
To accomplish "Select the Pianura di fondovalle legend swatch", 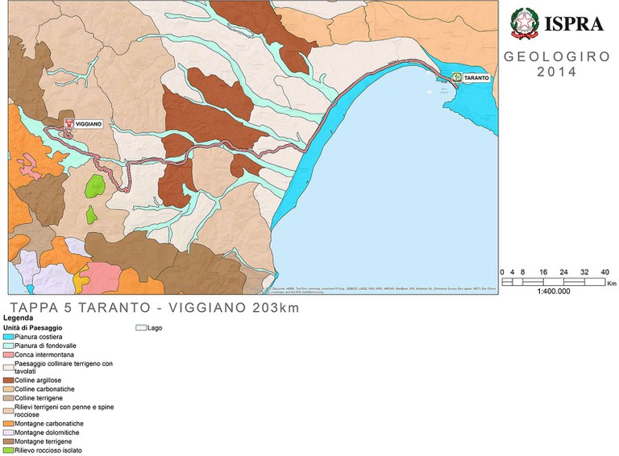I will pos(8,345).
